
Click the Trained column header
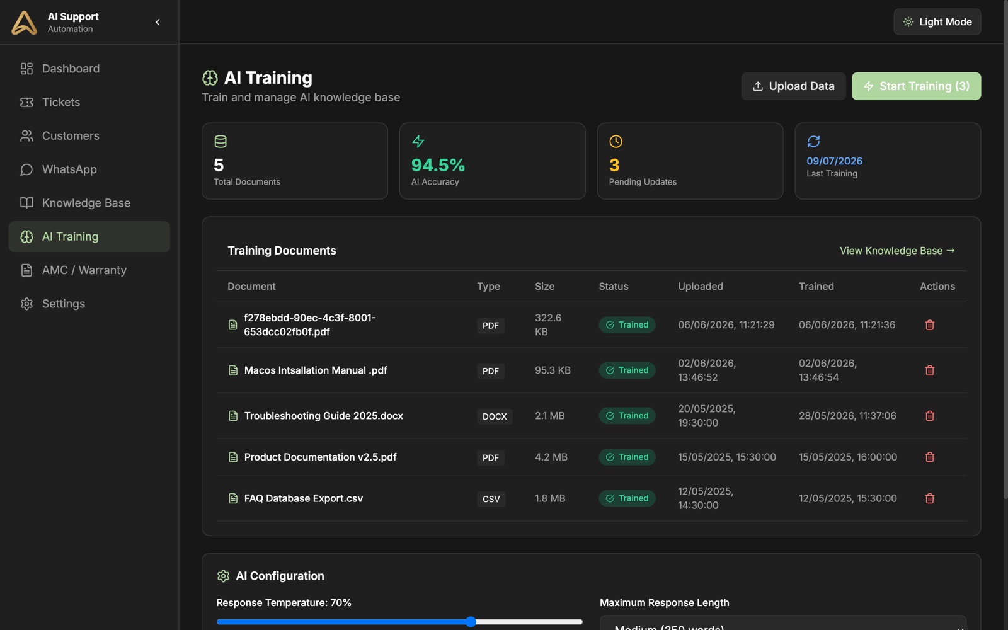pyautogui.click(x=816, y=286)
